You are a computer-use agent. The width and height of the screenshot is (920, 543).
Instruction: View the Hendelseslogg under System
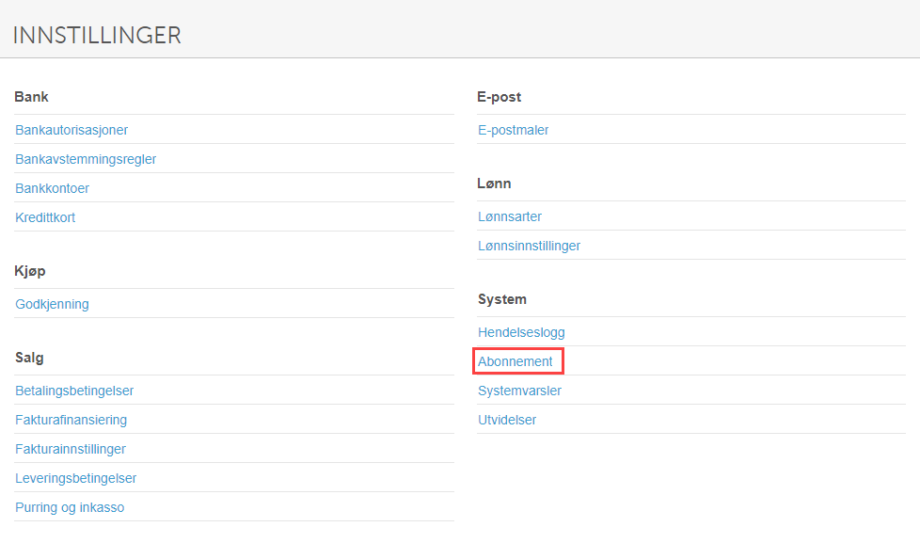[x=521, y=332]
